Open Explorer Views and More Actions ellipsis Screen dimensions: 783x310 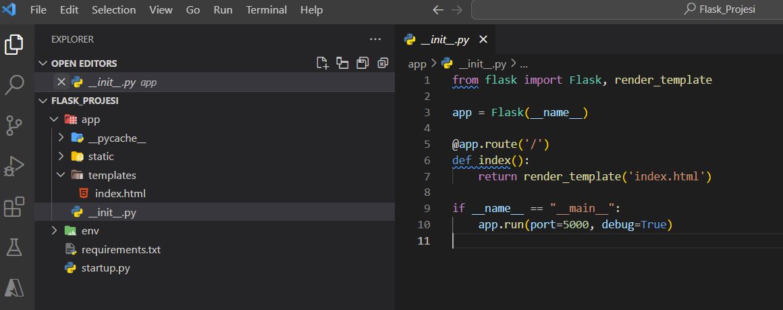375,39
